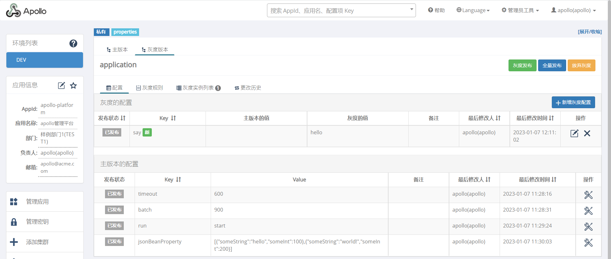Click the manage secret lock icon
Viewport: 611px width, 259px height.
(14, 222)
